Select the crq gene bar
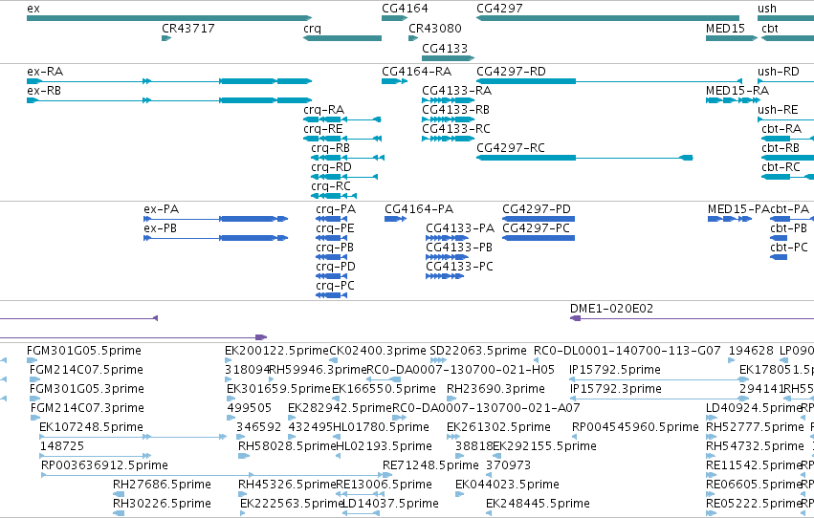Image resolution: width=814 pixels, height=518 pixels. pyautogui.click(x=342, y=38)
